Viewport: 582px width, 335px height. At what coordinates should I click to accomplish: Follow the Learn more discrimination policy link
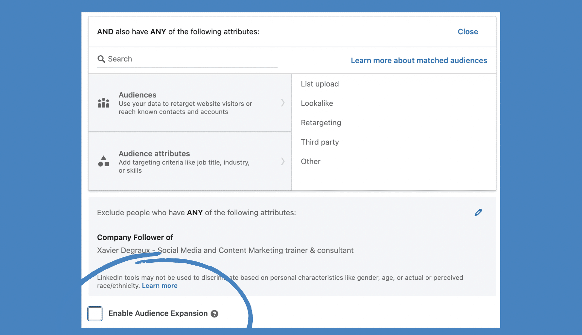point(160,286)
